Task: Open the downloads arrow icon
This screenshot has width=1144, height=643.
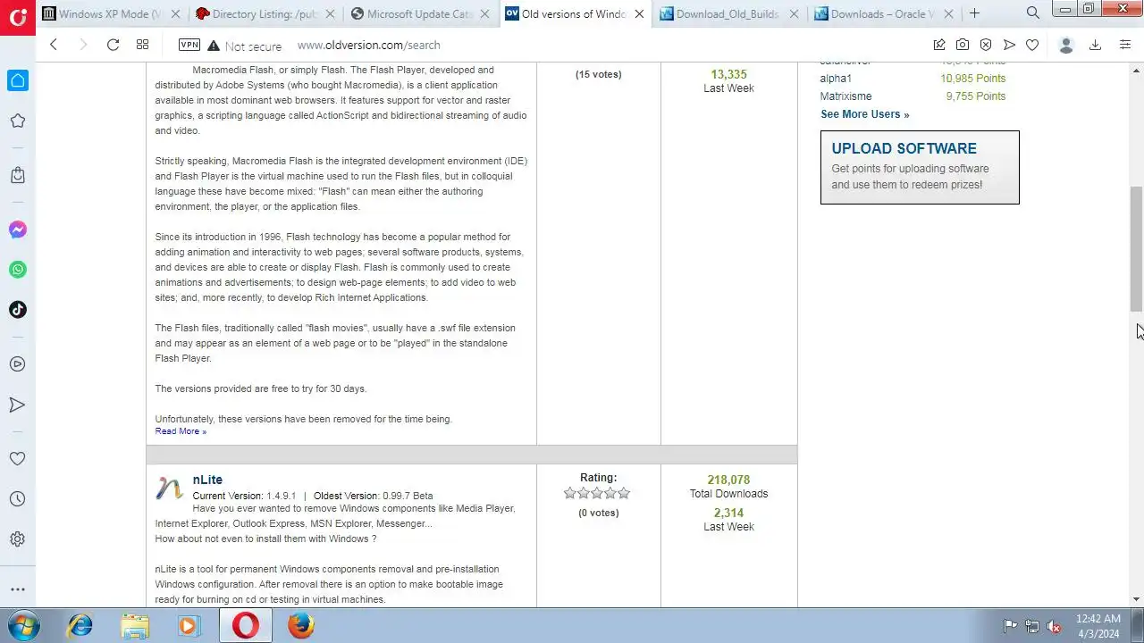Action: (x=1095, y=45)
